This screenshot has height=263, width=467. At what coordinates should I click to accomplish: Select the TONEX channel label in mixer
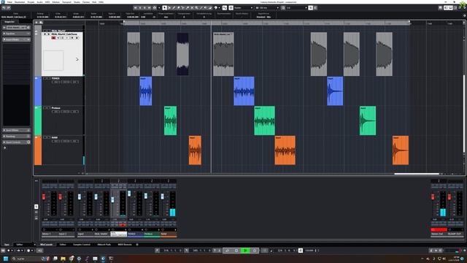pos(136,234)
